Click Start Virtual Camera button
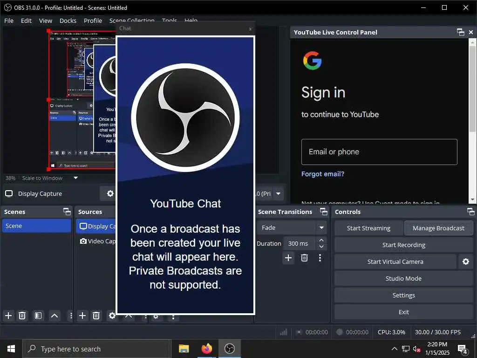The height and width of the screenshot is (358, 477). tap(395, 262)
